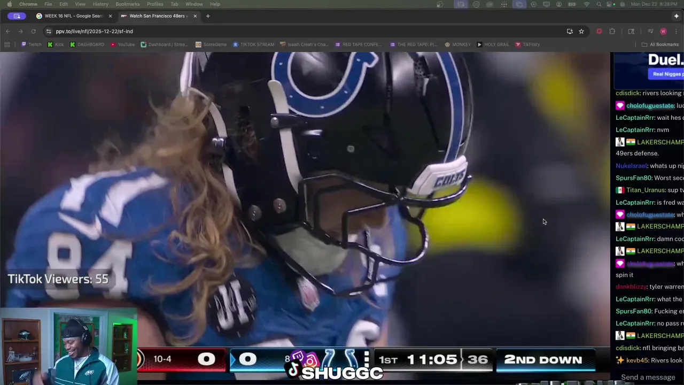The width and height of the screenshot is (684, 385).
Task: Open Chrome three-dot menu
Action: coord(676,31)
